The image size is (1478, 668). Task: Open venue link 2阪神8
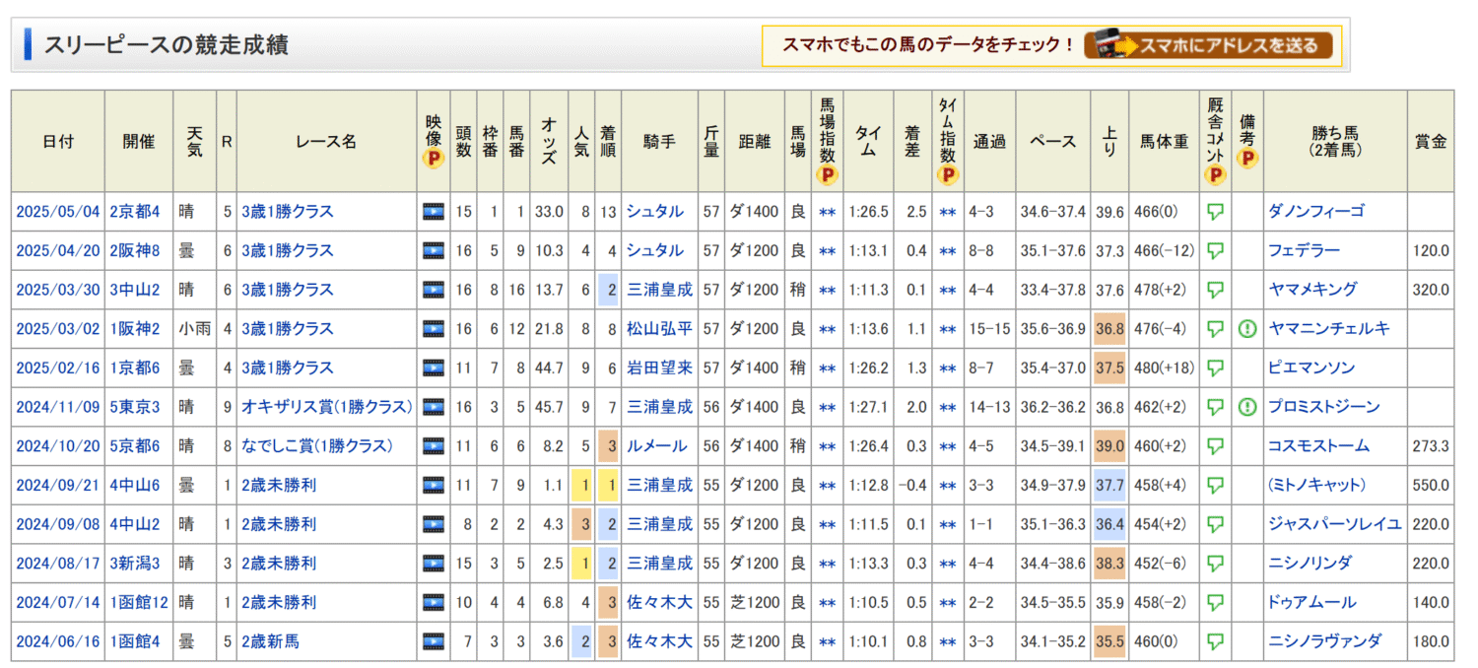(135, 251)
